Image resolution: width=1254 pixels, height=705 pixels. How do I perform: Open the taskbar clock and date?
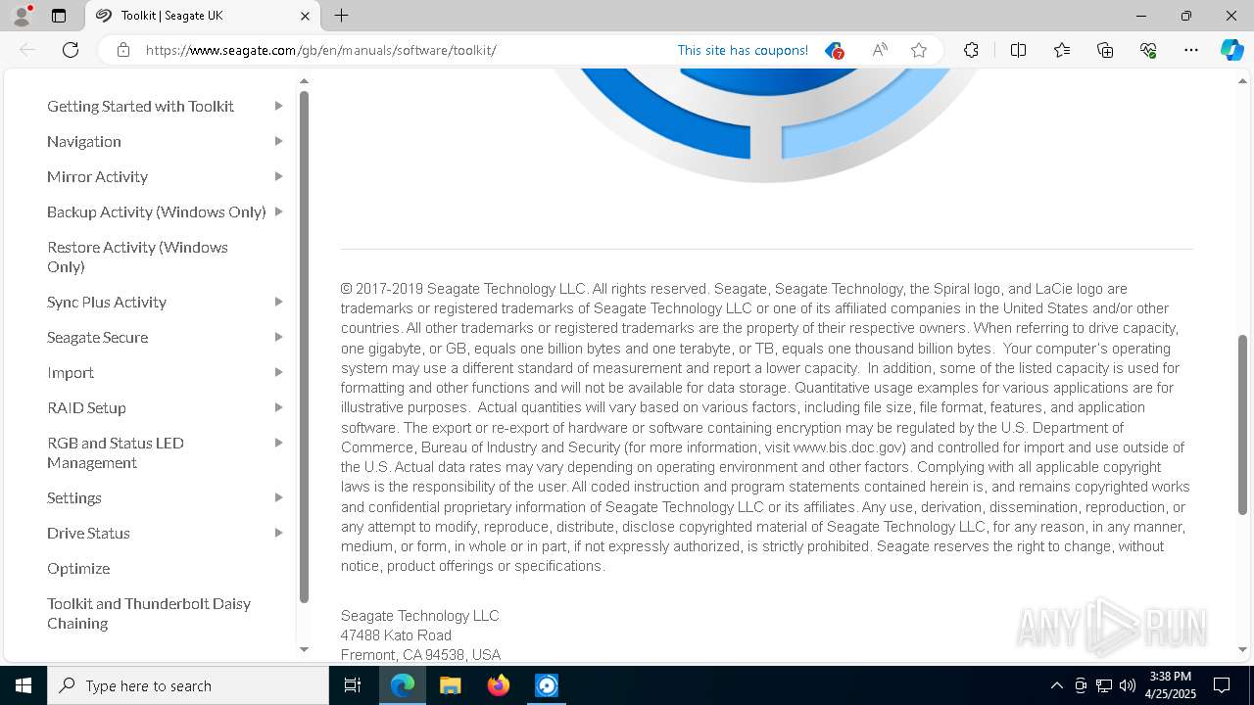tap(1170, 685)
